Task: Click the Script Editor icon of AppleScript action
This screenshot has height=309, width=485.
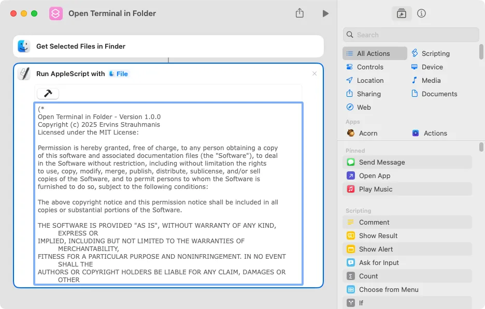Action: coord(24,74)
